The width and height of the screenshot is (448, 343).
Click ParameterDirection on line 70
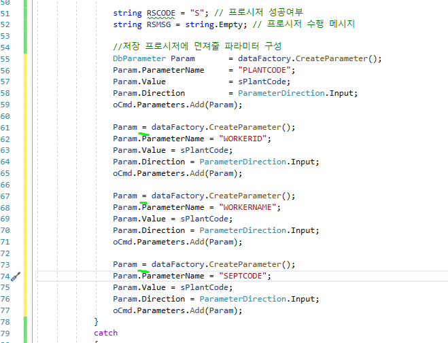(243, 230)
